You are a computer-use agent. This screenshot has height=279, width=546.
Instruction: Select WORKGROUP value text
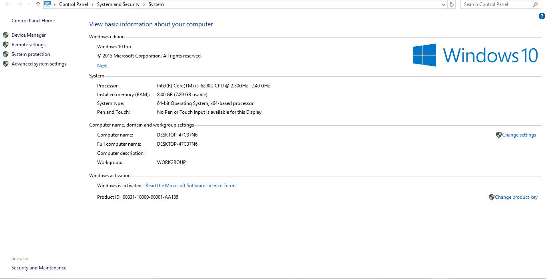pyautogui.click(x=171, y=162)
